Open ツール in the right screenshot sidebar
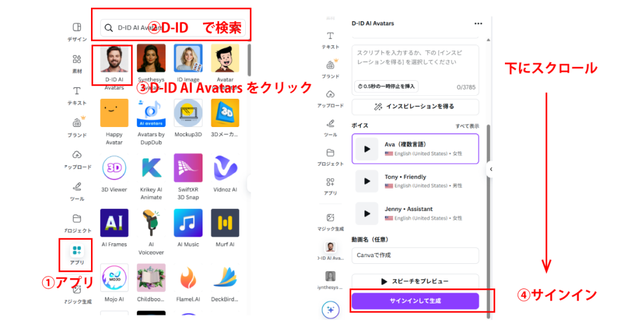The height and width of the screenshot is (324, 617). [330, 128]
